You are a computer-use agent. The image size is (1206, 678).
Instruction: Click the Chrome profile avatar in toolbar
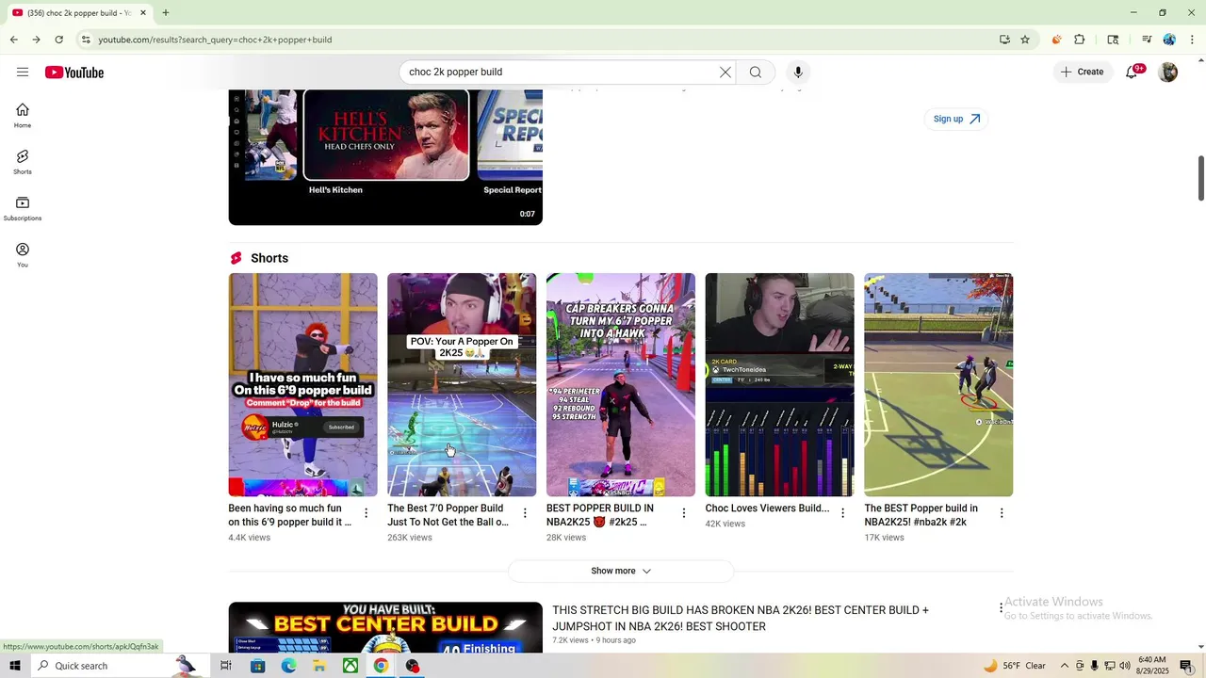click(x=1169, y=40)
